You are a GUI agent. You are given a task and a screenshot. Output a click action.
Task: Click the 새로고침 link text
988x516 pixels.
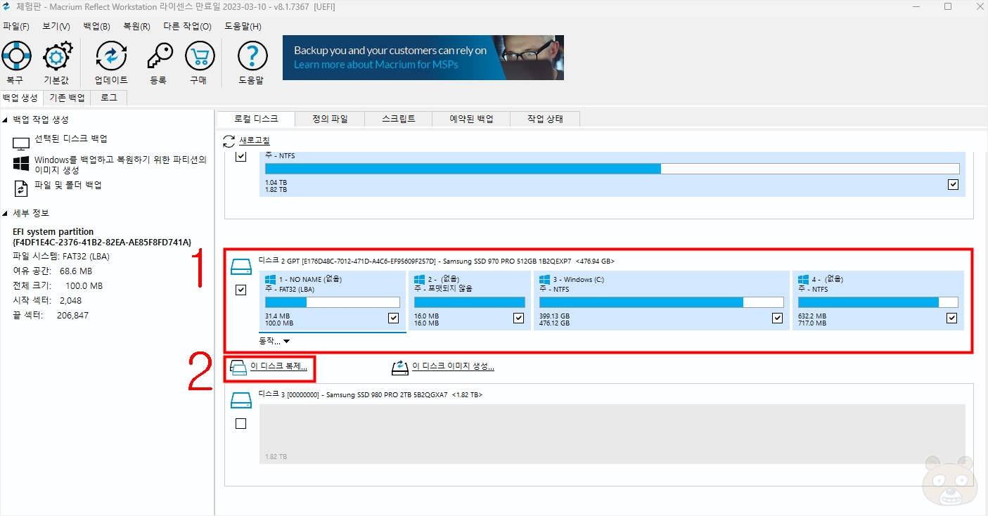[255, 141]
